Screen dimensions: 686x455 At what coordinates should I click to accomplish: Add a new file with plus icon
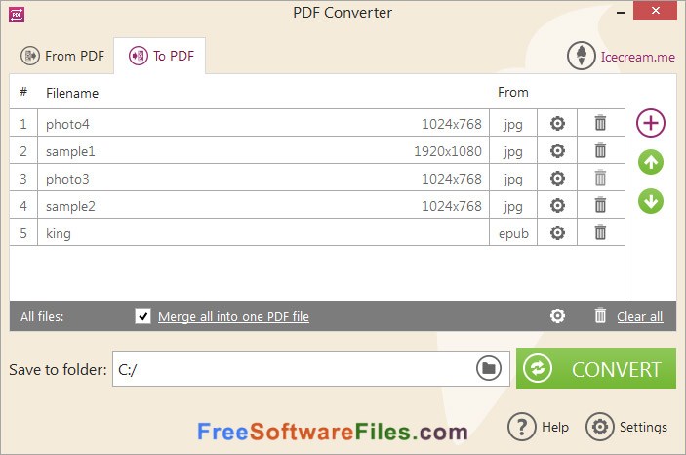pyautogui.click(x=651, y=123)
